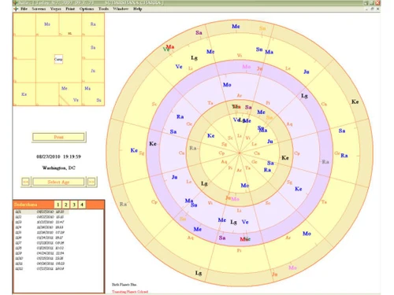Screen dimensions: 394x295
Task: Click Sa in the small square chart
Action: tap(93, 47)
